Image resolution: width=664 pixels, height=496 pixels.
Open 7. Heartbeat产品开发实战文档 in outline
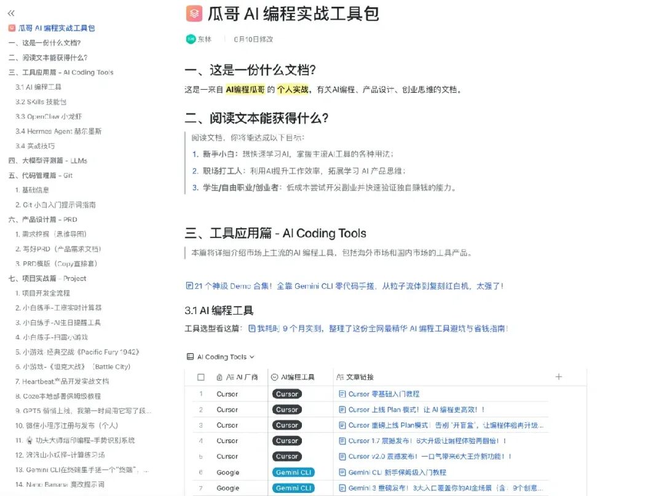(62, 381)
